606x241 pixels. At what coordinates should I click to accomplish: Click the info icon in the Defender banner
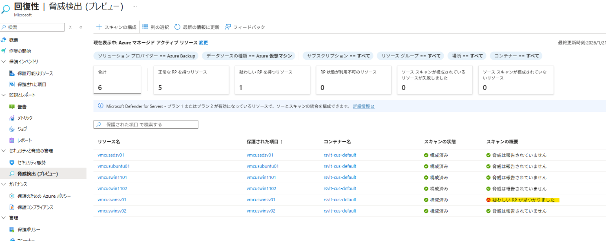click(101, 106)
